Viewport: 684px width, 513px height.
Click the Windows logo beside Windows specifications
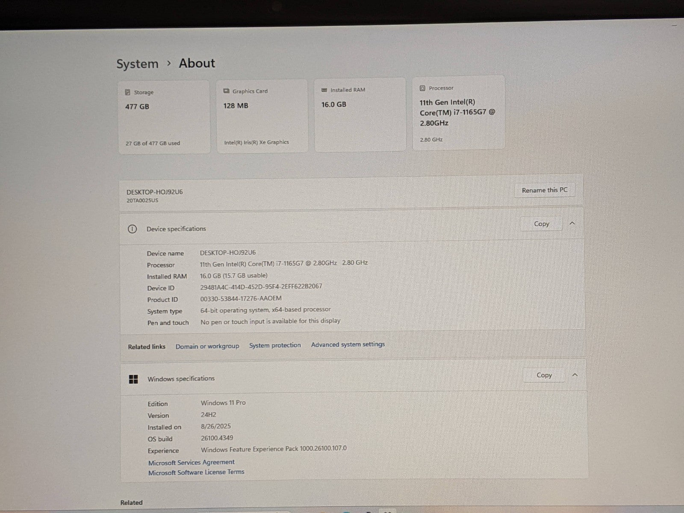133,379
